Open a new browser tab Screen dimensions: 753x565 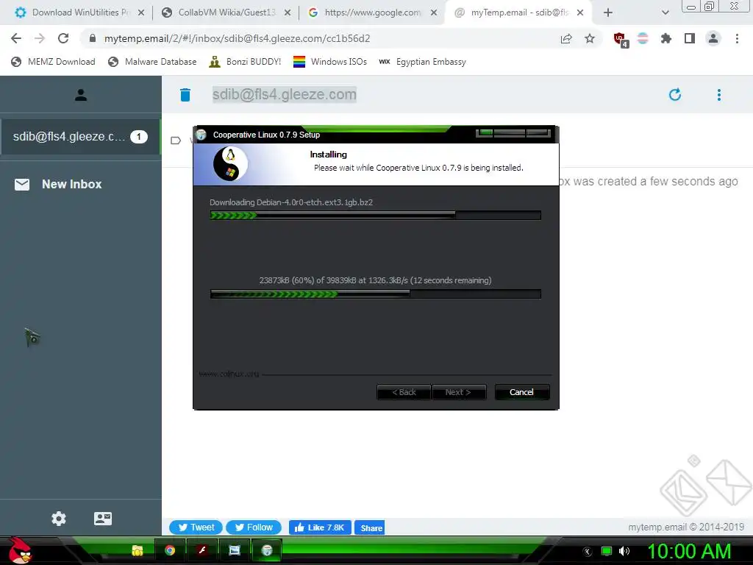click(x=608, y=13)
